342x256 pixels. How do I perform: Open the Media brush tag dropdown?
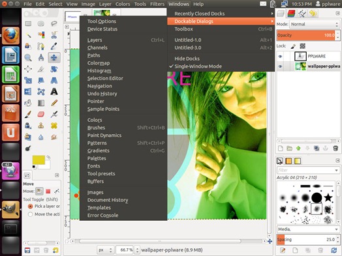(x=308, y=229)
